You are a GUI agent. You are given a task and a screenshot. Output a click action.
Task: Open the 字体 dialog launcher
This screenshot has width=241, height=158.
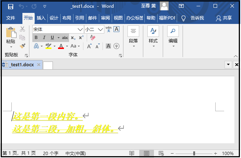click(x=120, y=56)
